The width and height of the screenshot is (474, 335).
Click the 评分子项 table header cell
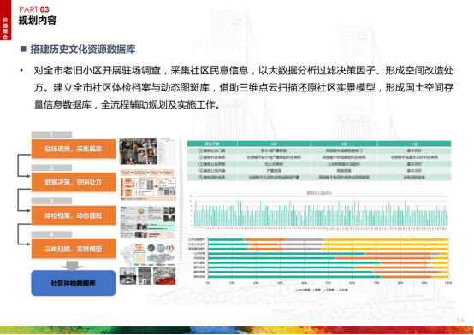tap(212, 144)
